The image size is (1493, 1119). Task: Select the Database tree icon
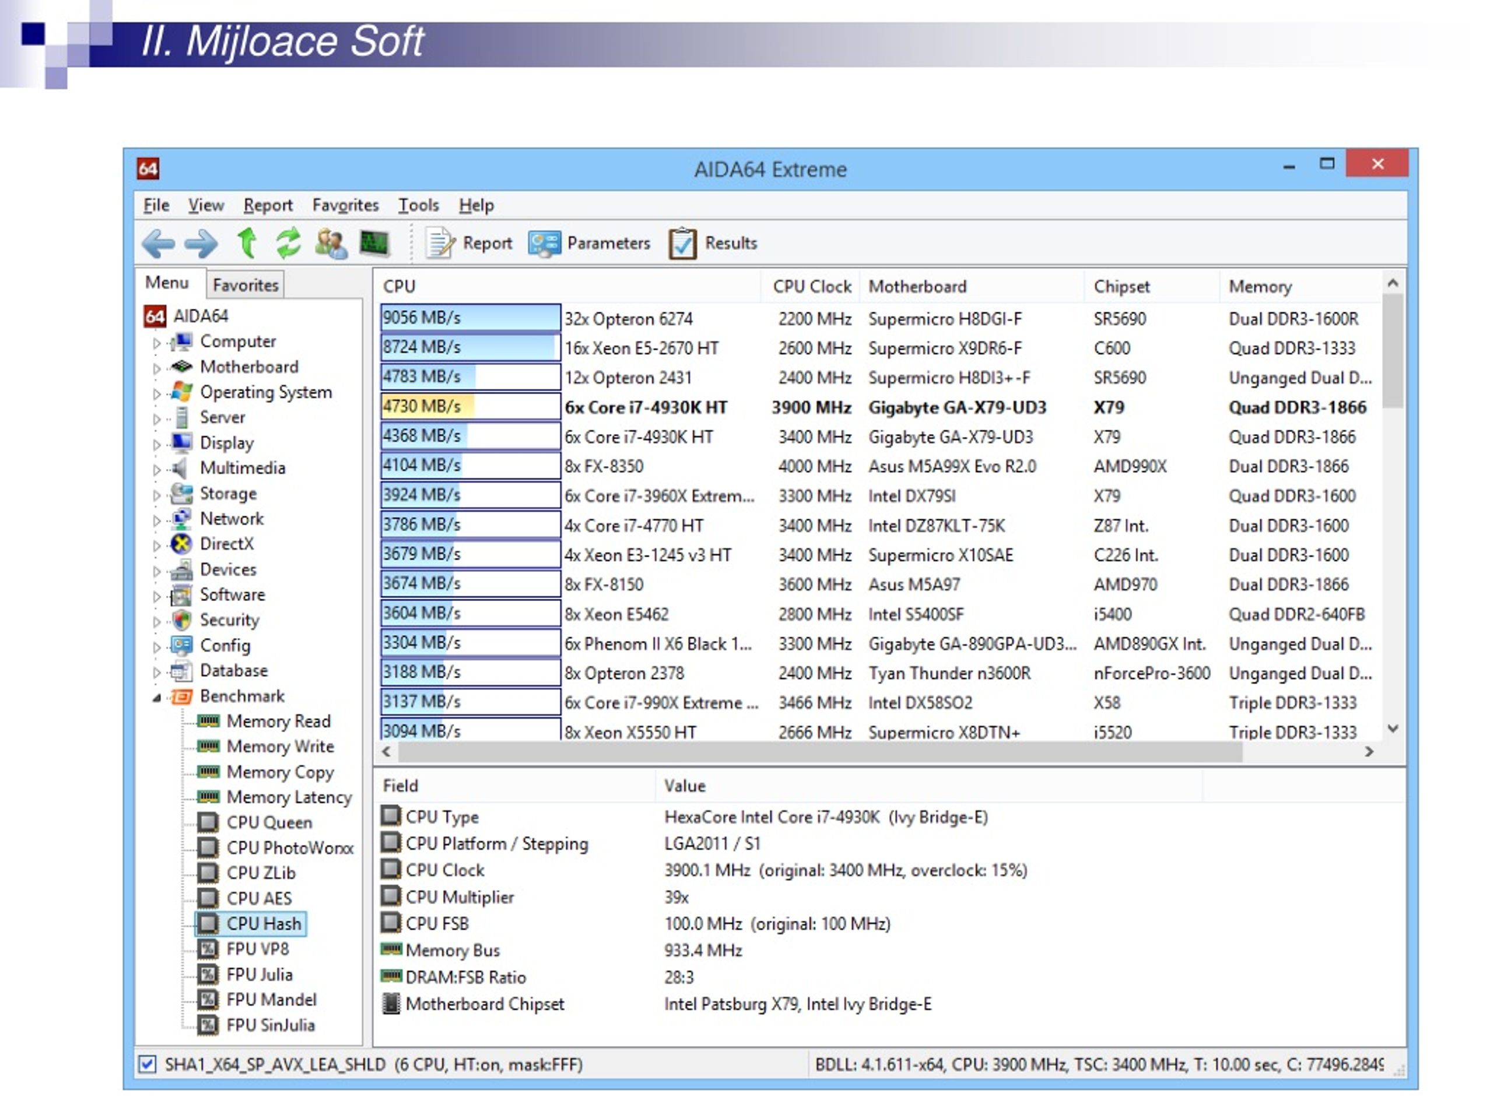click(x=181, y=670)
